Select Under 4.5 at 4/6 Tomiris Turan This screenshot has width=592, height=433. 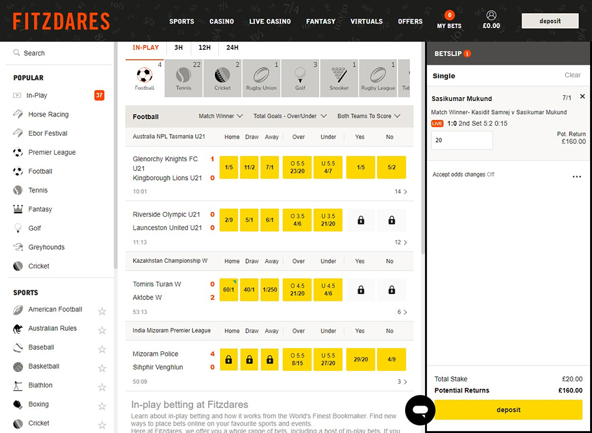click(328, 290)
